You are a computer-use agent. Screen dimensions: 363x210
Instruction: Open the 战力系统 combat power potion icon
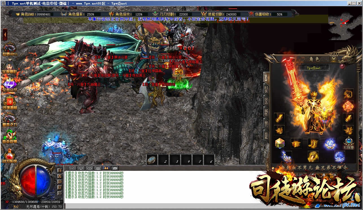[10, 156]
